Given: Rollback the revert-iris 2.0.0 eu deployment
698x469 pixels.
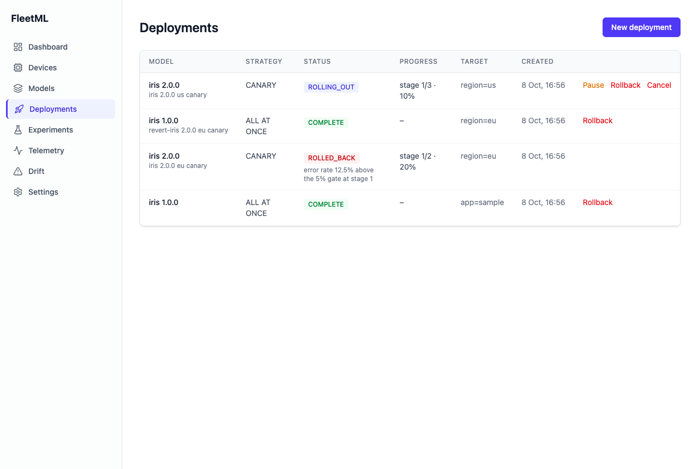Looking at the screenshot, I should [x=598, y=121].
